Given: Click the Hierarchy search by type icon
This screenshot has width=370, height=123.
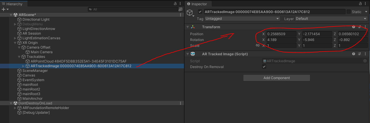Looking at the screenshot, I should point(180,9).
